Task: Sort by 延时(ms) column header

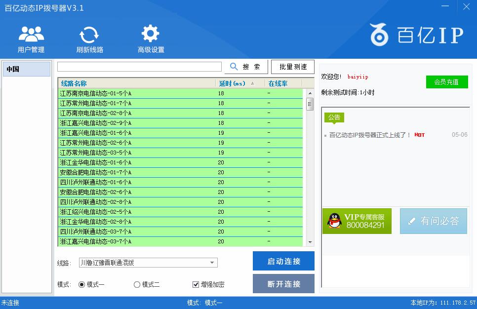Action: click(240, 83)
